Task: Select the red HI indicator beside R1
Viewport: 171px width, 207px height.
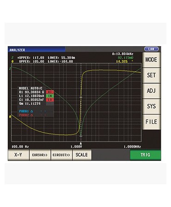Action: [50, 92]
